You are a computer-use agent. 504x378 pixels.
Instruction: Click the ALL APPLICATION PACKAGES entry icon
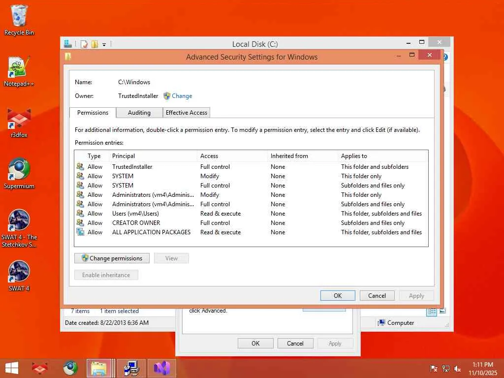point(80,232)
